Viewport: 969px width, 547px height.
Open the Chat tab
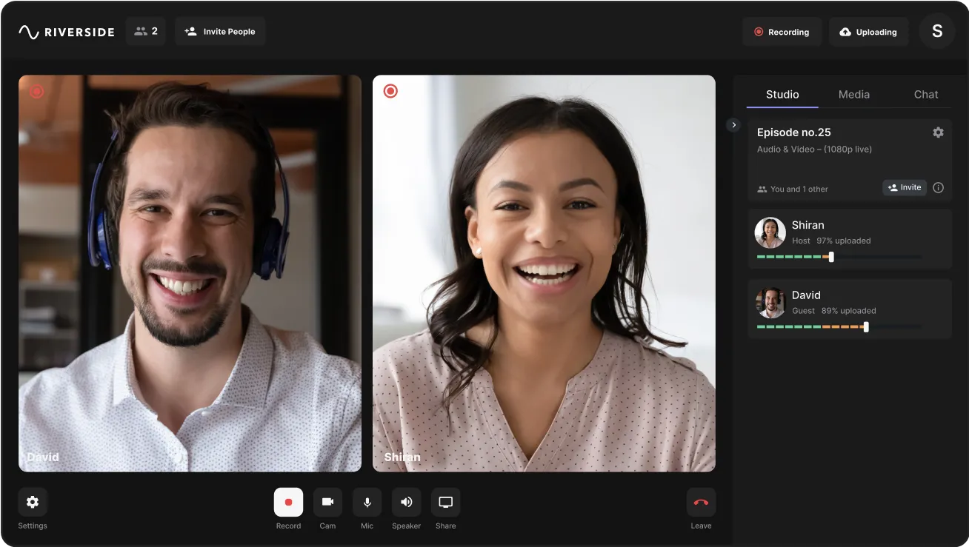[925, 94]
